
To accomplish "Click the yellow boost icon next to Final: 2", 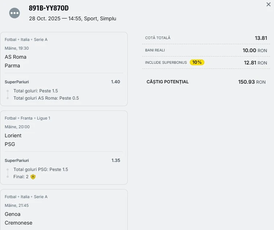I will [33, 177].
